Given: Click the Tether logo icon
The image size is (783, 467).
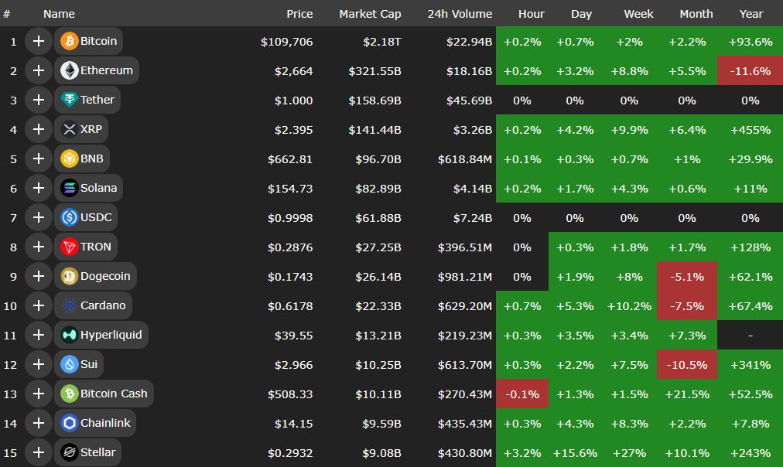Looking at the screenshot, I should [69, 100].
